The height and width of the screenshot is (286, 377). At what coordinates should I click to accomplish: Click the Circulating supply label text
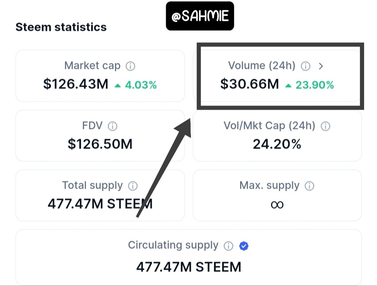[x=173, y=245]
